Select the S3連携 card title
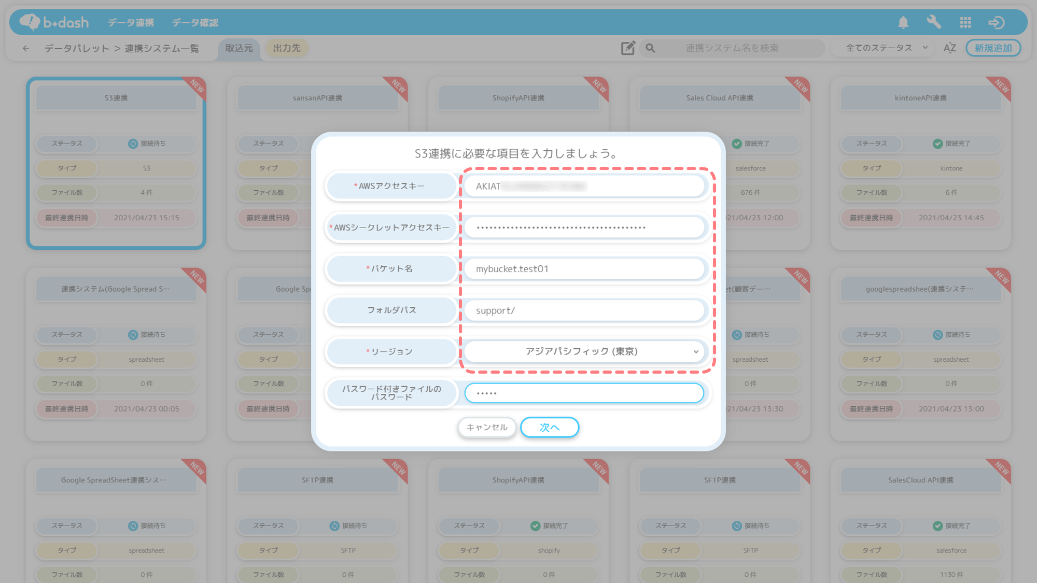This screenshot has height=583, width=1037. [x=116, y=98]
